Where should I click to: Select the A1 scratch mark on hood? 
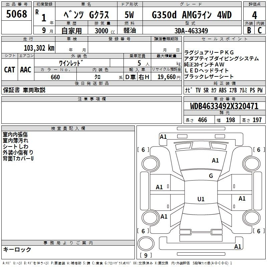[x=215, y=161]
